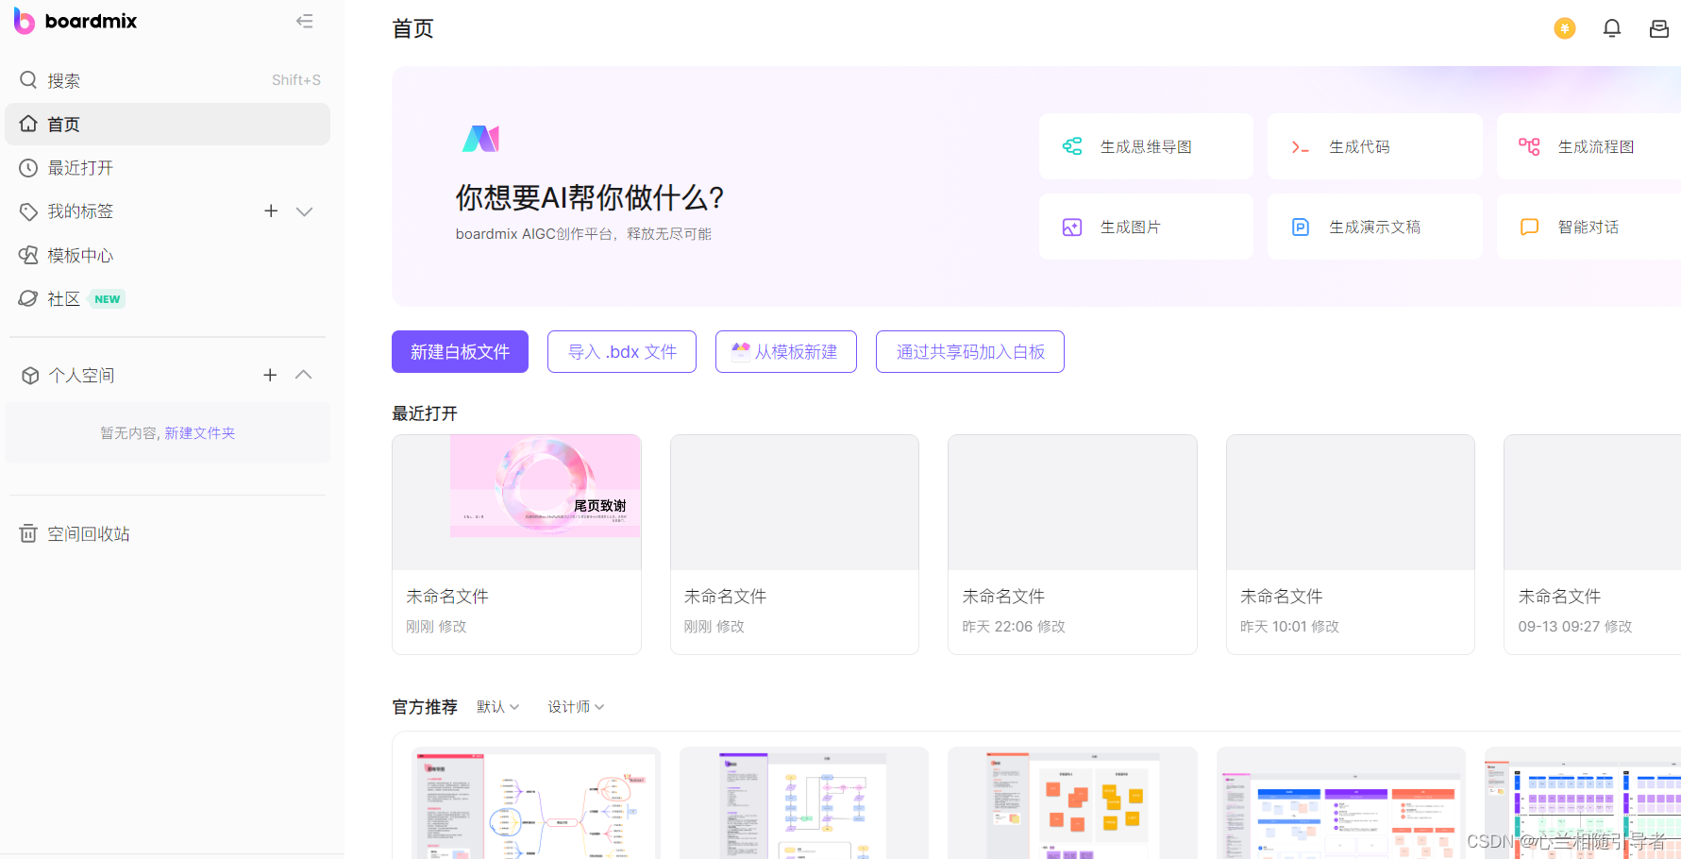Click the 生成代码 terminal icon
Image resolution: width=1681 pixels, height=859 pixels.
(1301, 147)
